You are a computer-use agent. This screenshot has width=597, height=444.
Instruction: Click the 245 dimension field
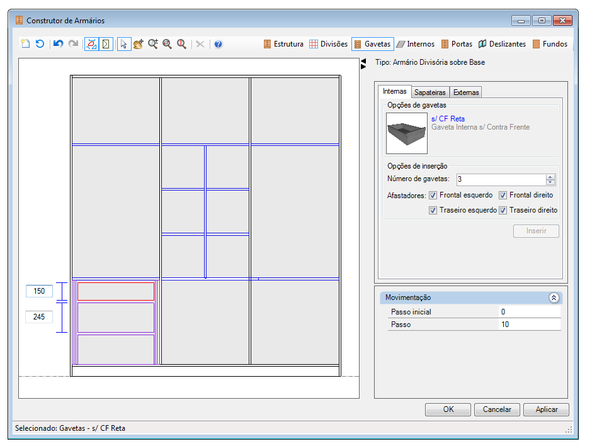point(39,317)
